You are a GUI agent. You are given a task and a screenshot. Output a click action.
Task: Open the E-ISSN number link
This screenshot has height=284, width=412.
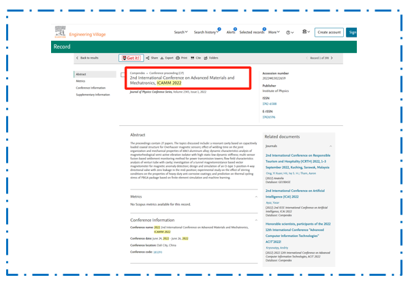(269, 117)
